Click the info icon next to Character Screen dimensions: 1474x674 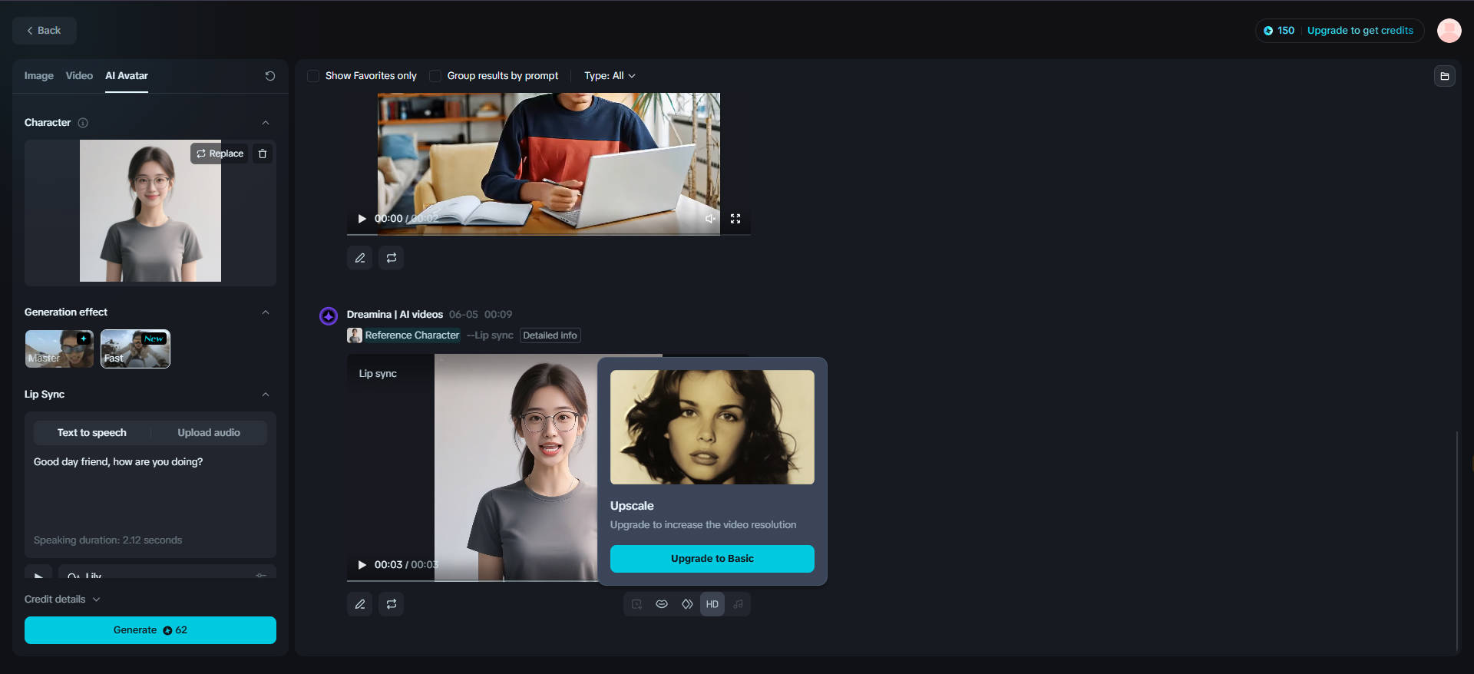(83, 123)
